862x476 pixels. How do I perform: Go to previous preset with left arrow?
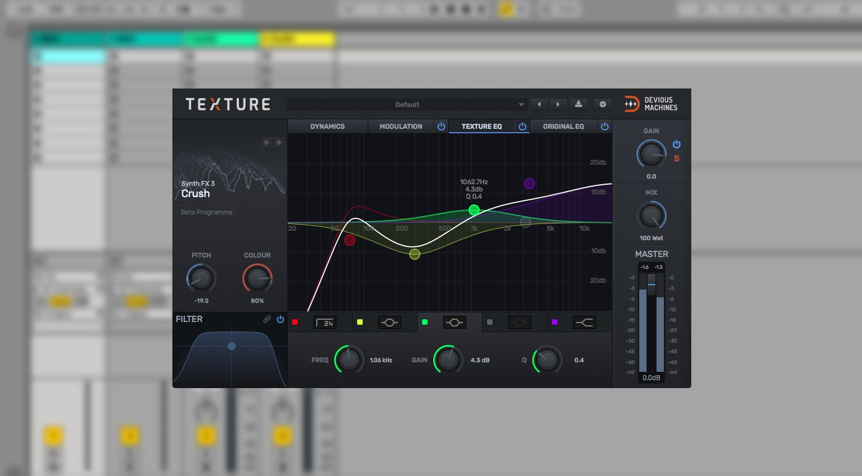[539, 104]
